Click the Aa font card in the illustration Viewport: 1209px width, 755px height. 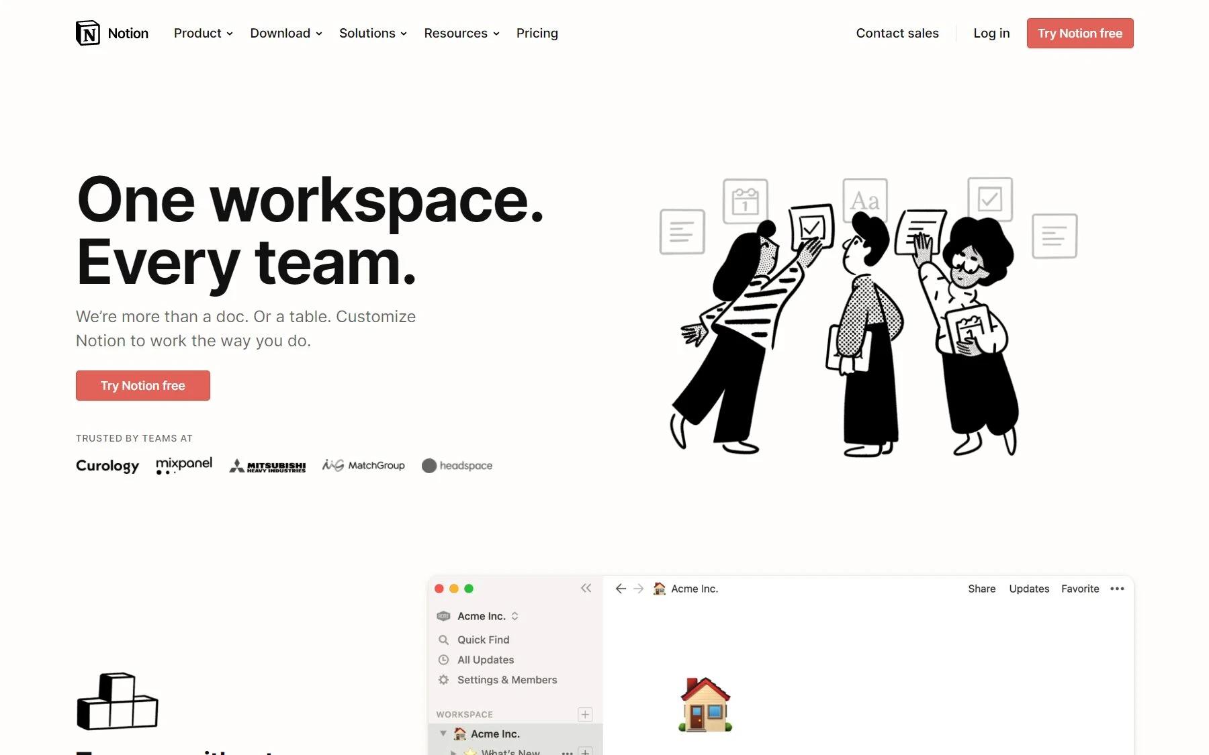(x=865, y=201)
